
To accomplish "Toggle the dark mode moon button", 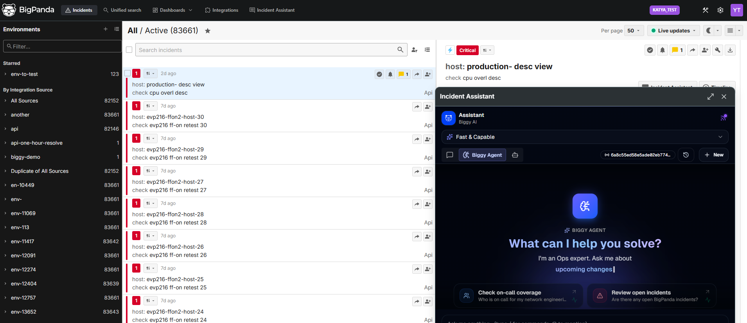I will (x=709, y=31).
